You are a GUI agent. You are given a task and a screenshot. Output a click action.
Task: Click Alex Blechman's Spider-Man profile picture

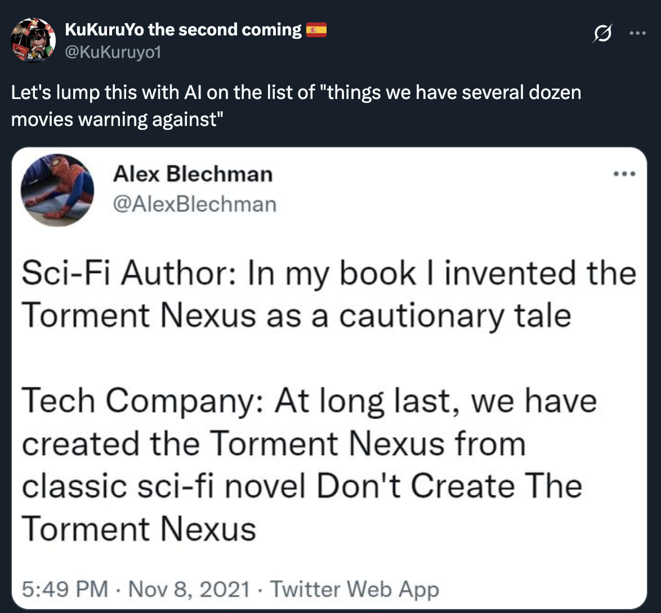pyautogui.click(x=57, y=190)
